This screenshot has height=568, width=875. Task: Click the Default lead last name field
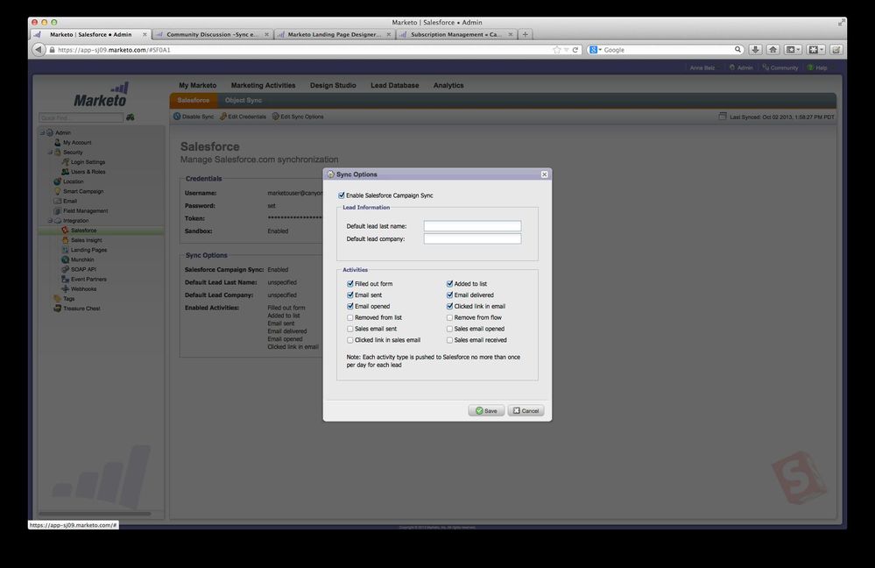472,226
